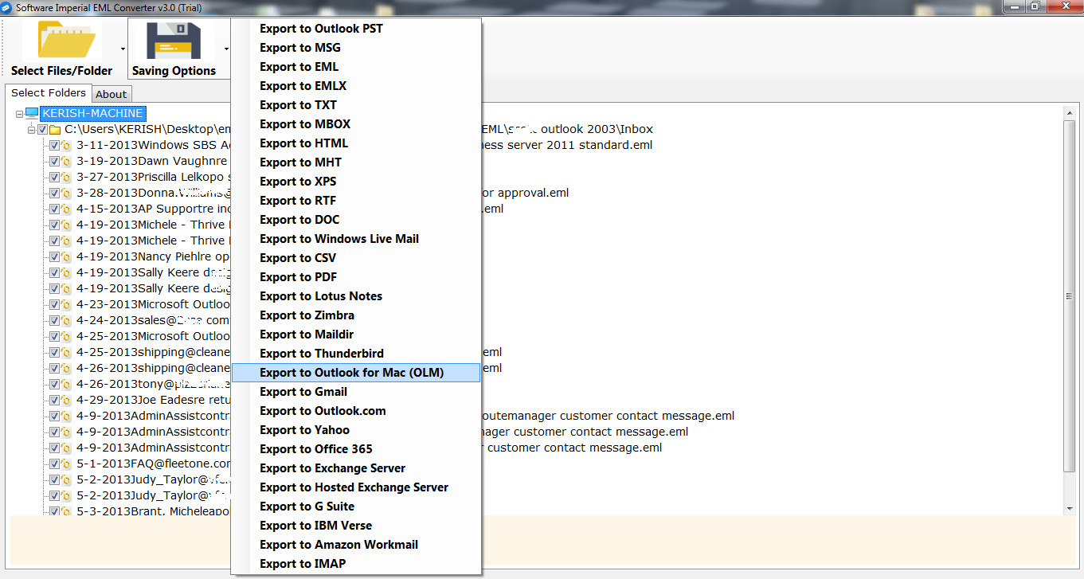Choose Export to Lotus Notes
This screenshot has height=579, width=1084.
356,296
